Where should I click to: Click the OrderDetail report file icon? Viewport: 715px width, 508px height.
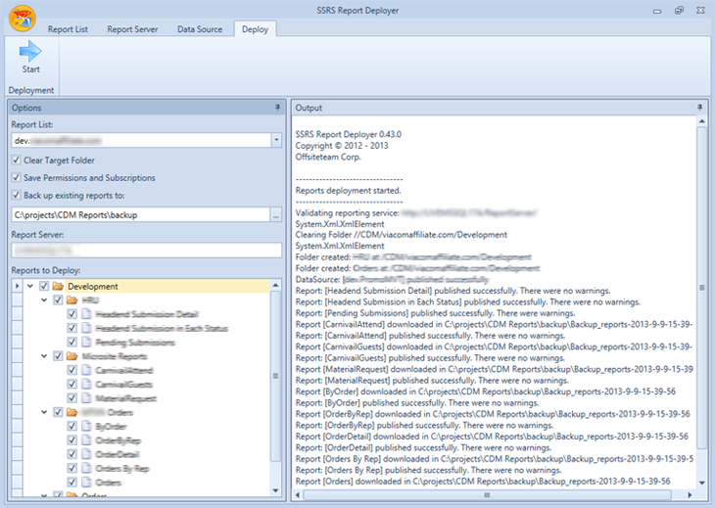pyautogui.click(x=86, y=454)
